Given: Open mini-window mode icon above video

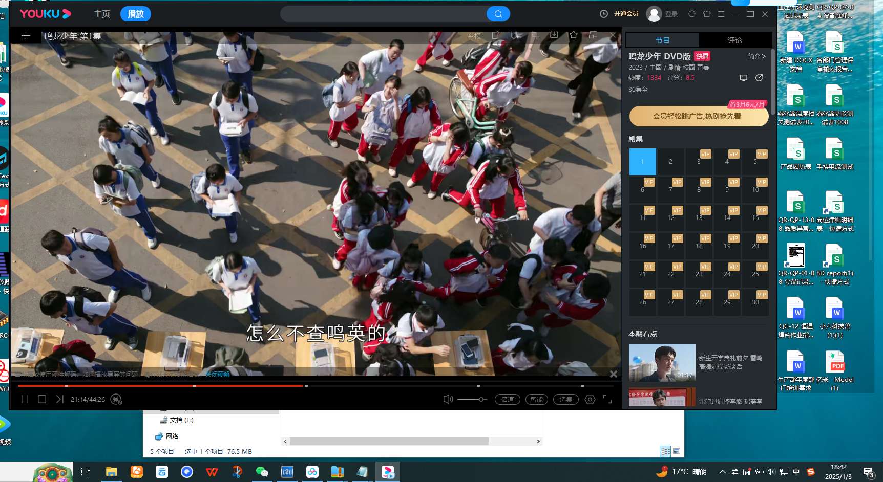Looking at the screenshot, I should [593, 35].
